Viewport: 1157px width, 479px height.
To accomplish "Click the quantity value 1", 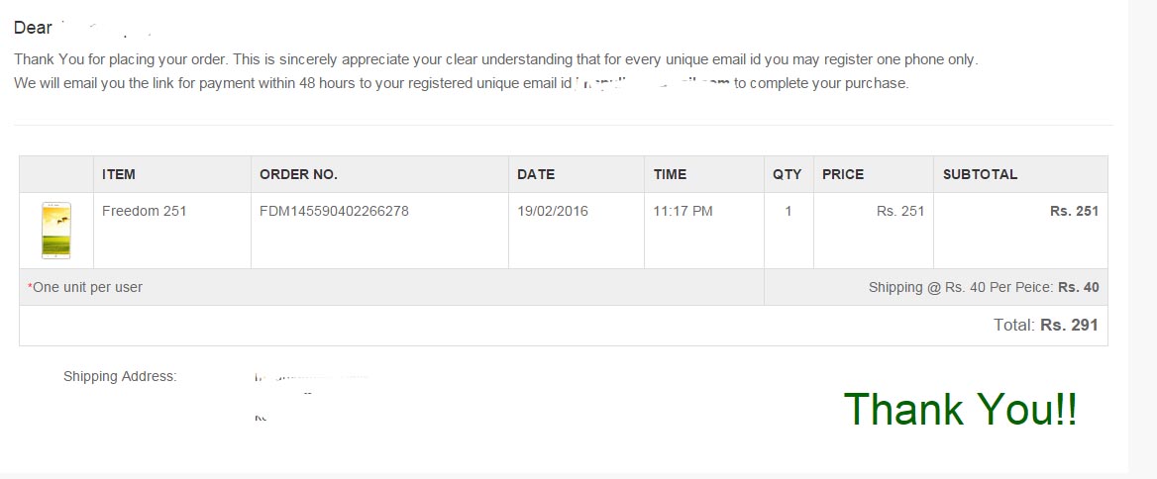I will click(789, 211).
